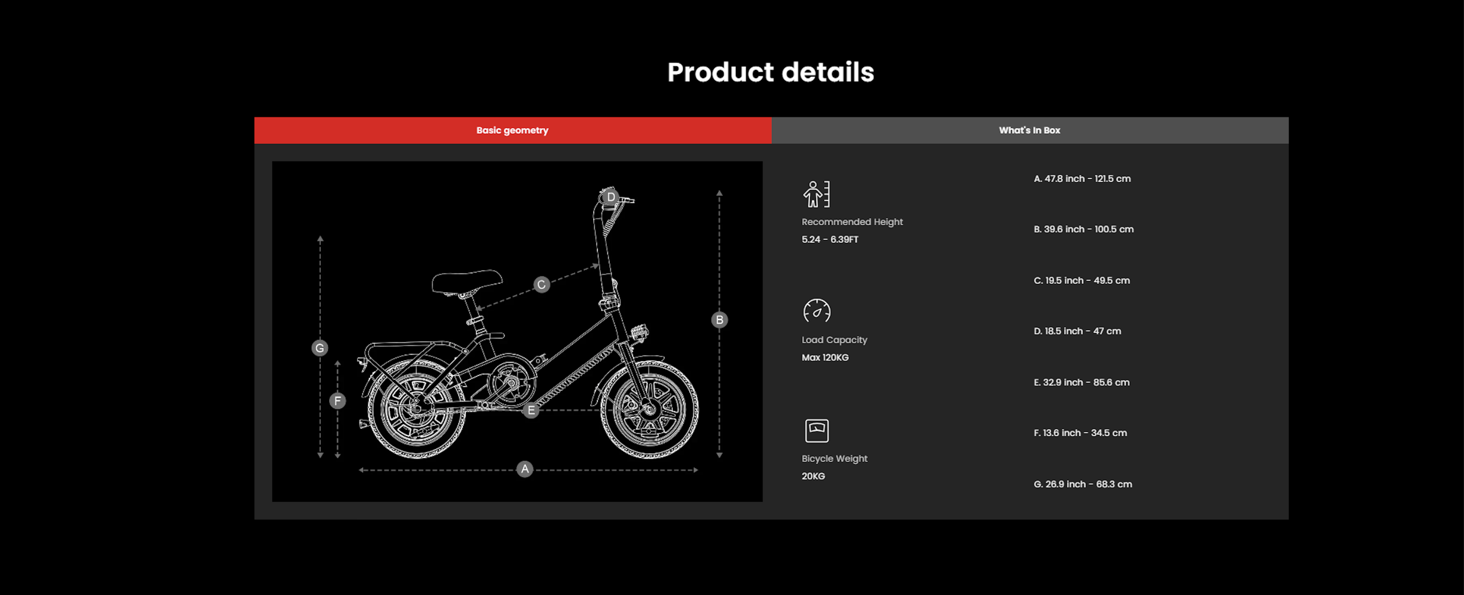Open the Basic geometry tab
The image size is (1464, 595).
tap(512, 130)
